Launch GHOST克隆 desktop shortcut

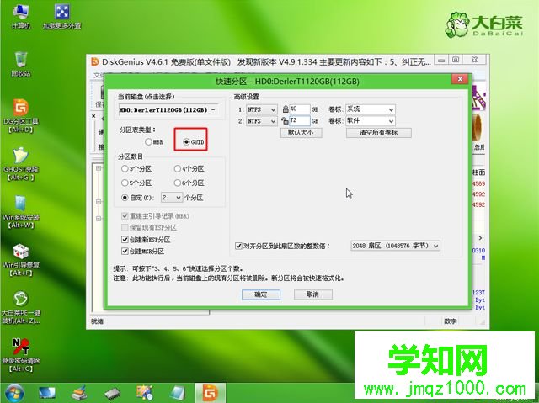[x=21, y=164]
